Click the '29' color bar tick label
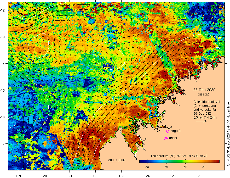The width and height of the screenshot is (230, 178). (166, 167)
